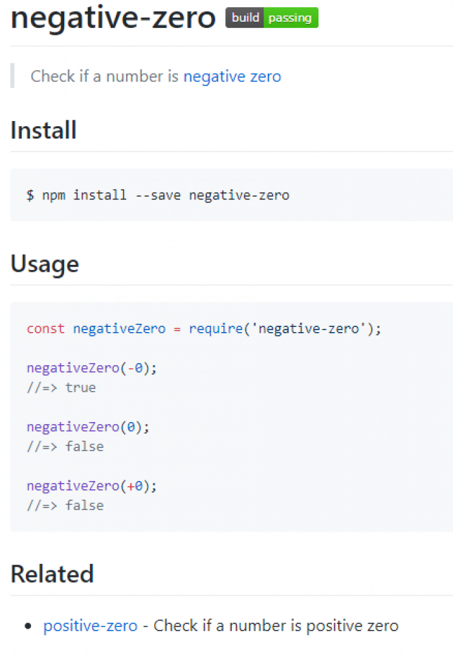Click the Install heading
Screen dimensions: 453x659
tap(43, 130)
